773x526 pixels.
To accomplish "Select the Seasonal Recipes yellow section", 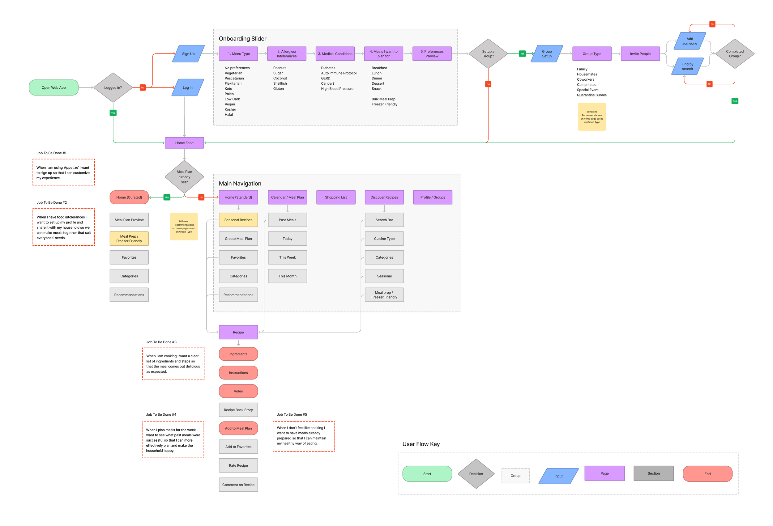I will pyautogui.click(x=238, y=220).
